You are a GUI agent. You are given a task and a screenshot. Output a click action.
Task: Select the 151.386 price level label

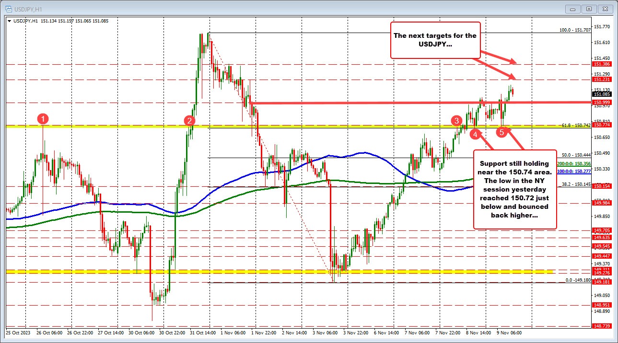tap(601, 63)
